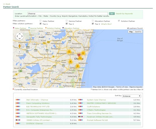Open Search by Keywords link
Image resolution: width=156 pixels, height=129 pixels.
point(124,14)
